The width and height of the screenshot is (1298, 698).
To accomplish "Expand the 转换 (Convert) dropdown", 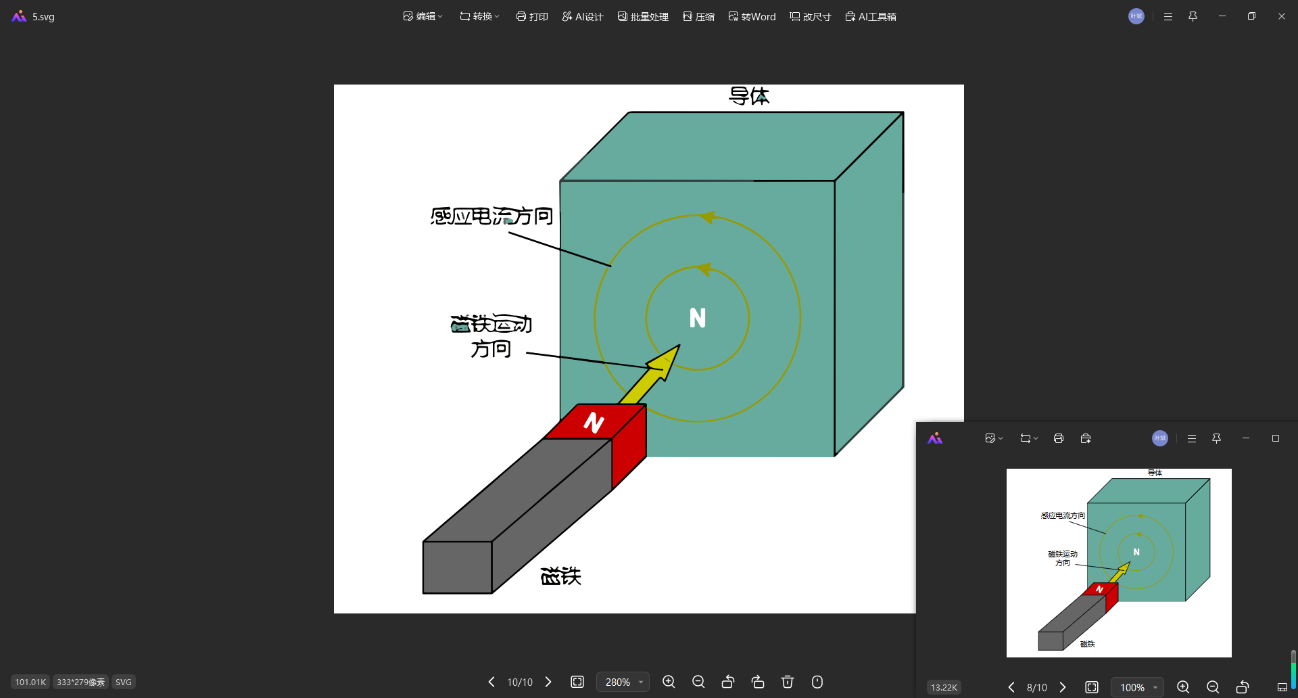I will coord(479,16).
